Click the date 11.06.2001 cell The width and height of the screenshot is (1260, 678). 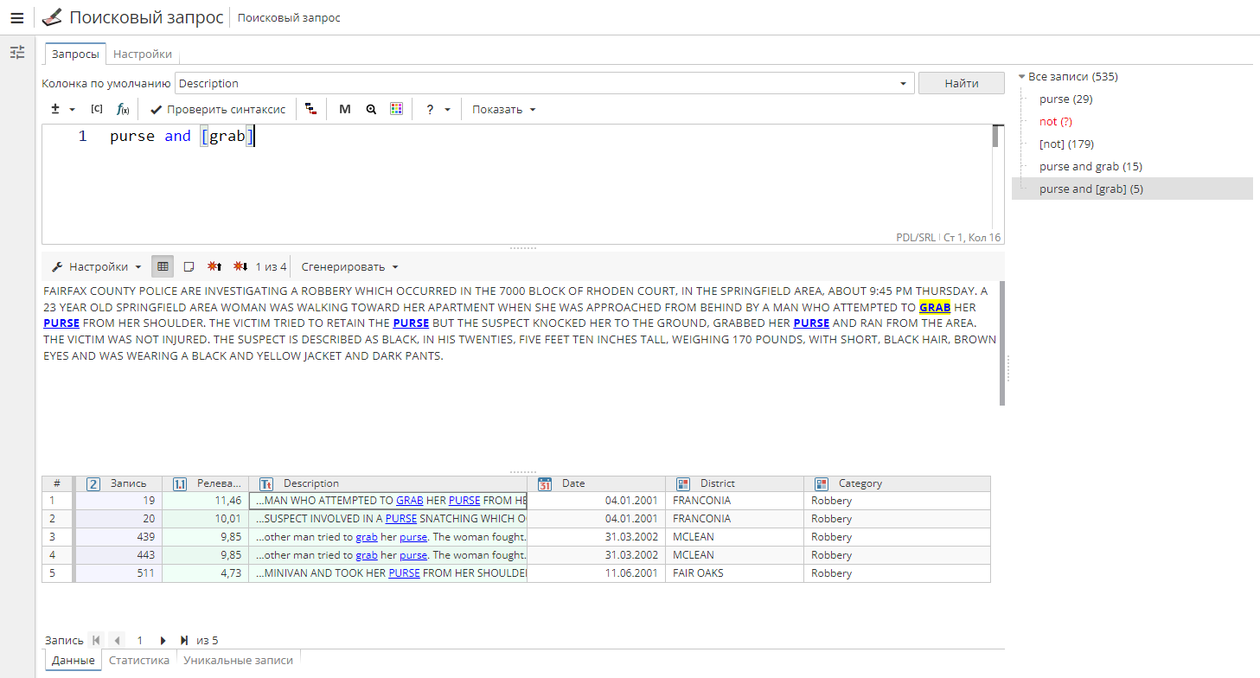pos(597,572)
